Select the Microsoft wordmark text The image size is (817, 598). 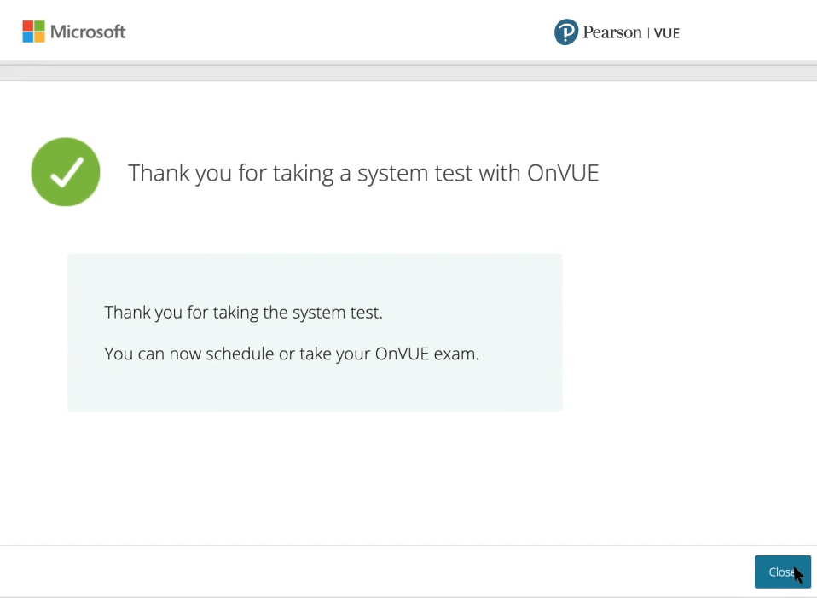88,32
